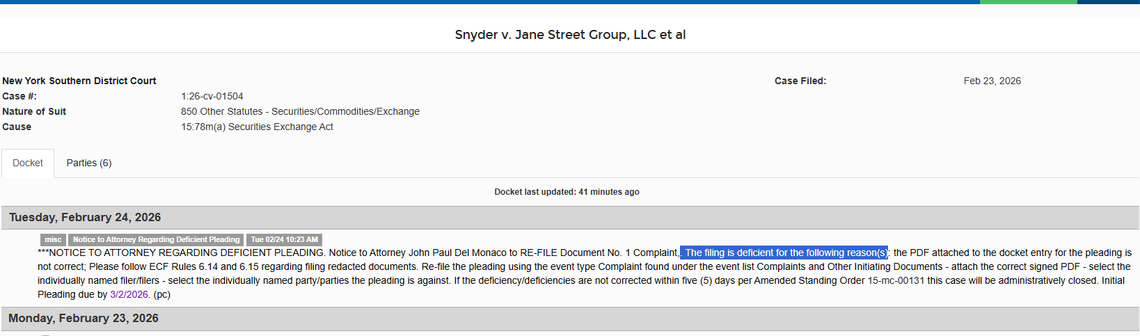Click the 'misc' entry tag
1140x336 pixels.
(53, 239)
